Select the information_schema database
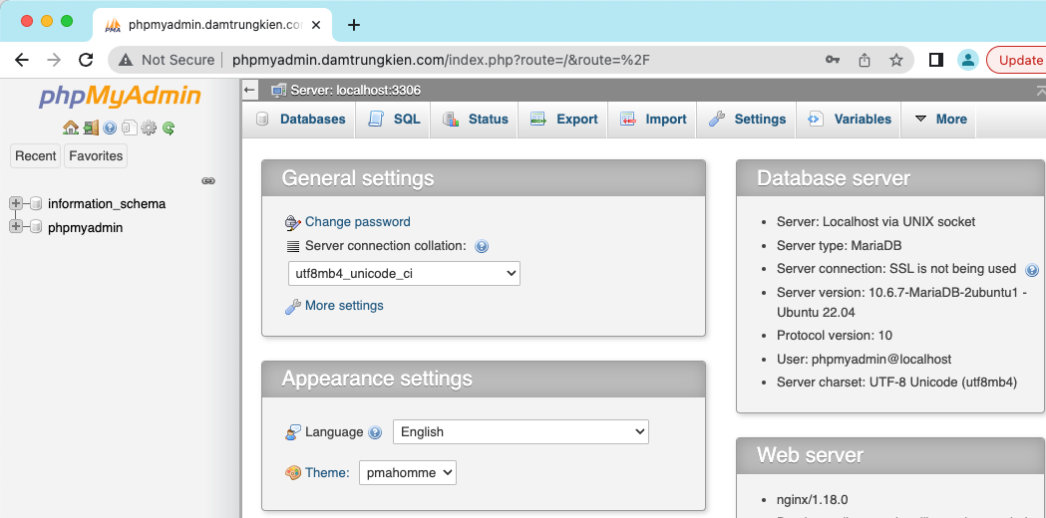This screenshot has height=518, width=1046. 107,204
